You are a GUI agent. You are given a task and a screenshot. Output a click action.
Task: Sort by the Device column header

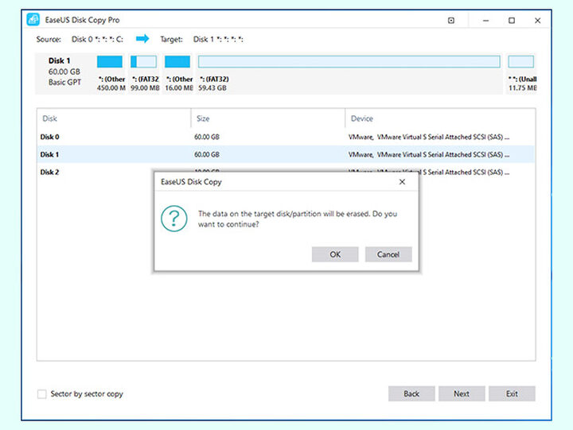tap(362, 118)
